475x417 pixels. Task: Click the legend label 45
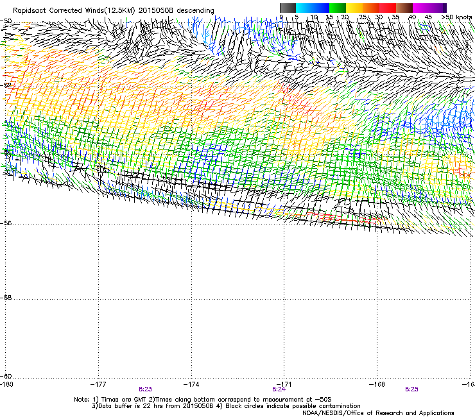coord(428,17)
